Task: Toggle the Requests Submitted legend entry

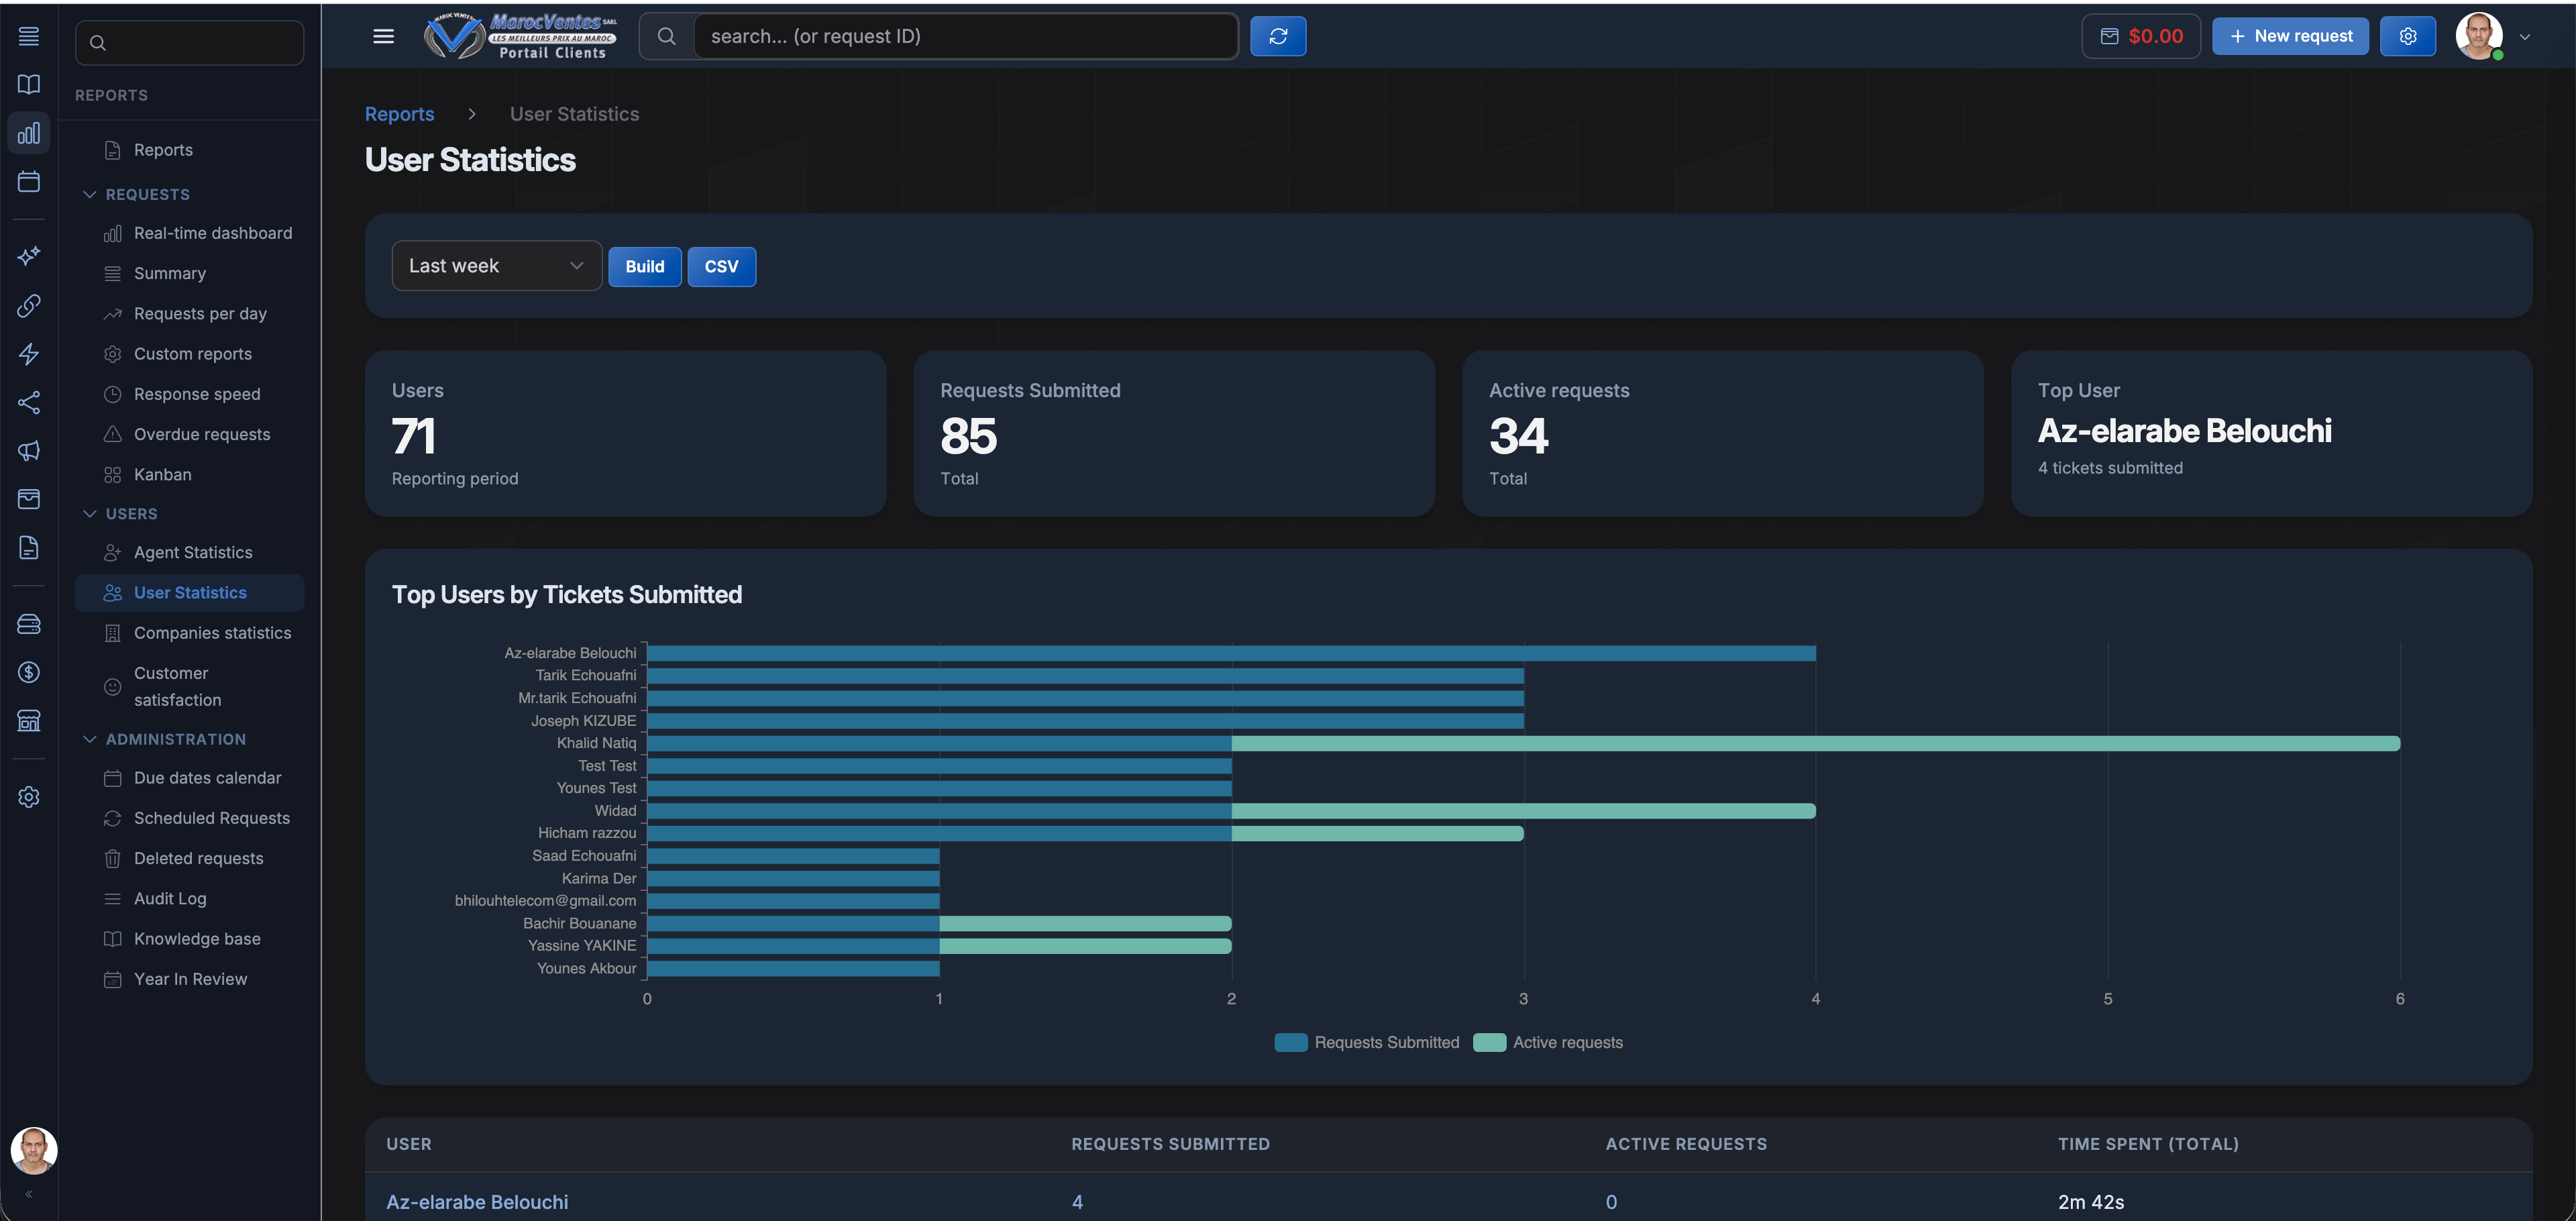Action: pyautogui.click(x=1367, y=1042)
